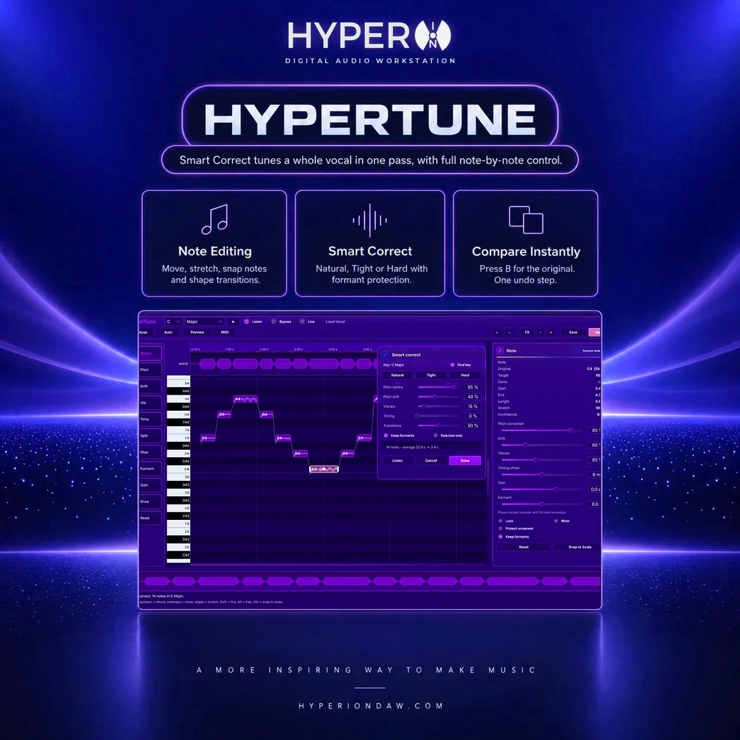The width and height of the screenshot is (740, 740).
Task: Select the Pitch tool in left sidebar
Action: [150, 370]
